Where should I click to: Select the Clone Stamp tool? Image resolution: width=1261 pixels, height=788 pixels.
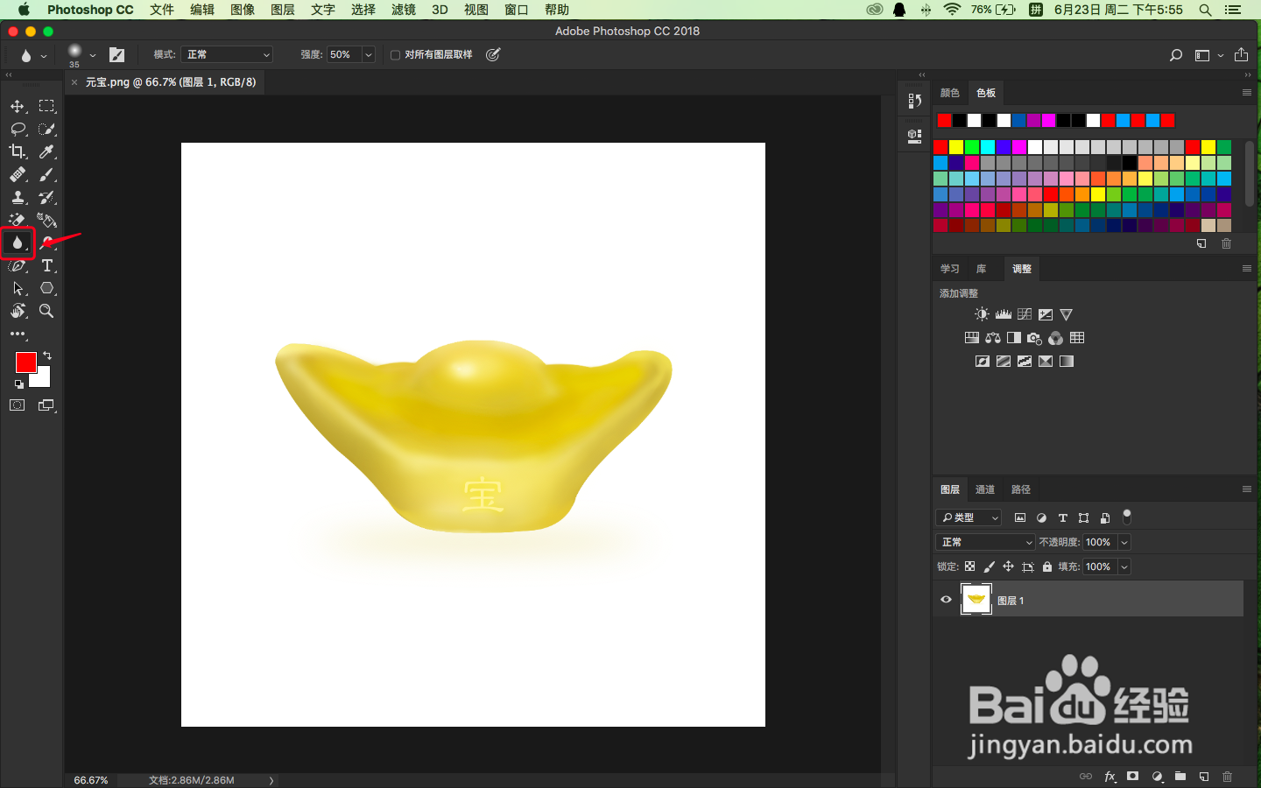click(18, 197)
